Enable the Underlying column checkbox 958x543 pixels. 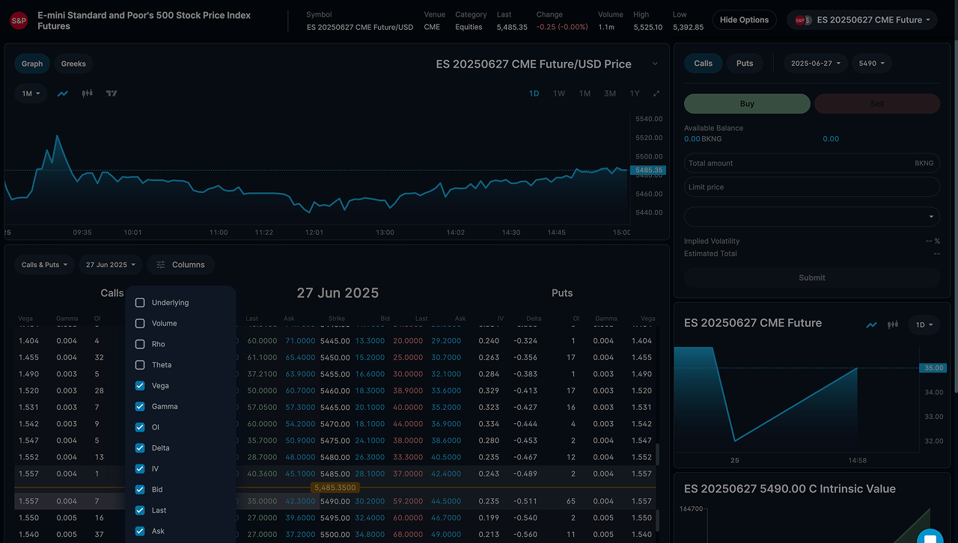[x=138, y=302]
